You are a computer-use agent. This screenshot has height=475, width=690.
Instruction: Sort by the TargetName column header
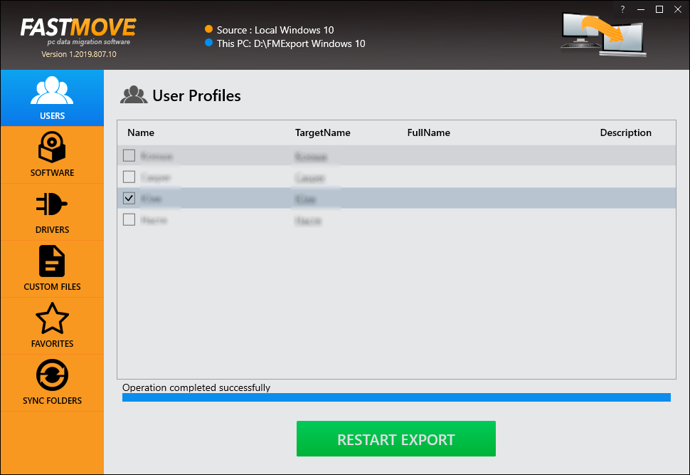coord(322,132)
